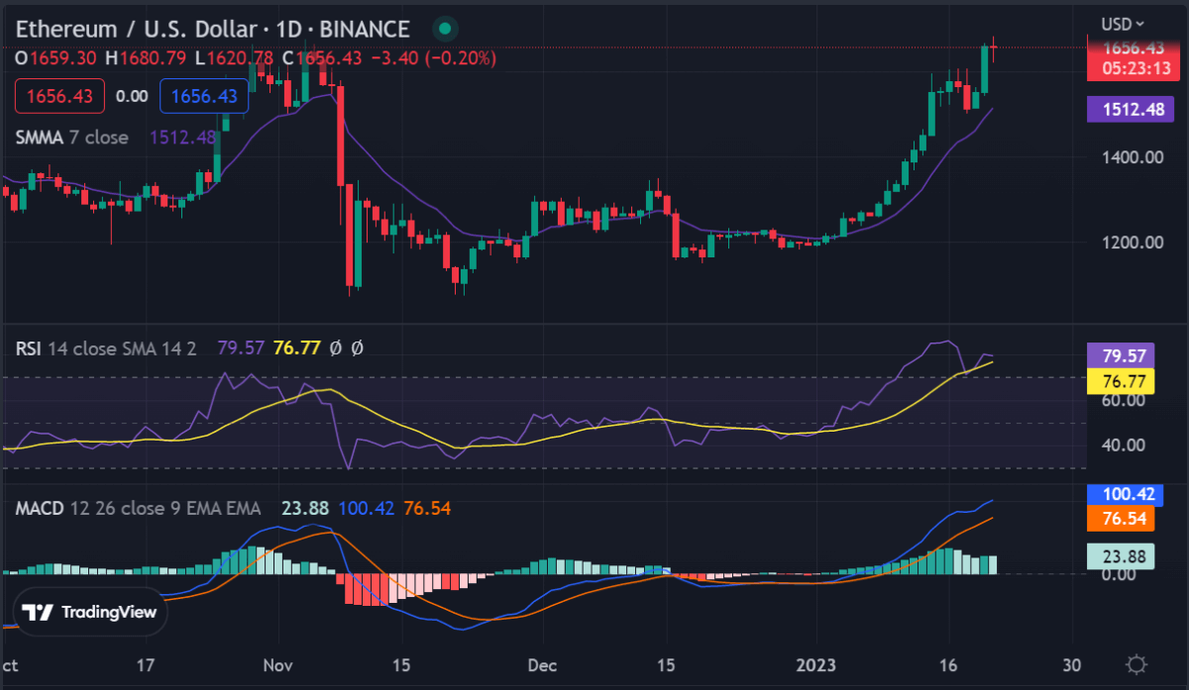This screenshot has width=1189, height=690.
Task: Click the price change -3.40 (-0.20%) text
Action: [x=433, y=58]
